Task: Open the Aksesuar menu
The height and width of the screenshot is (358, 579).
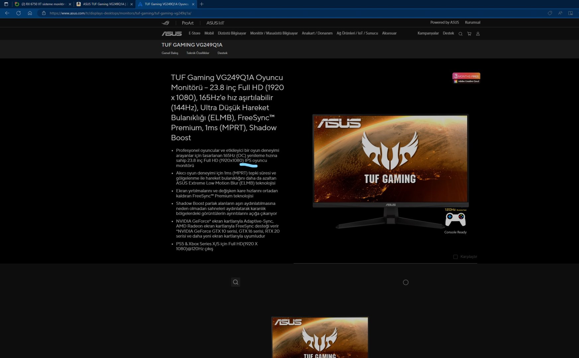Action: pyautogui.click(x=389, y=33)
